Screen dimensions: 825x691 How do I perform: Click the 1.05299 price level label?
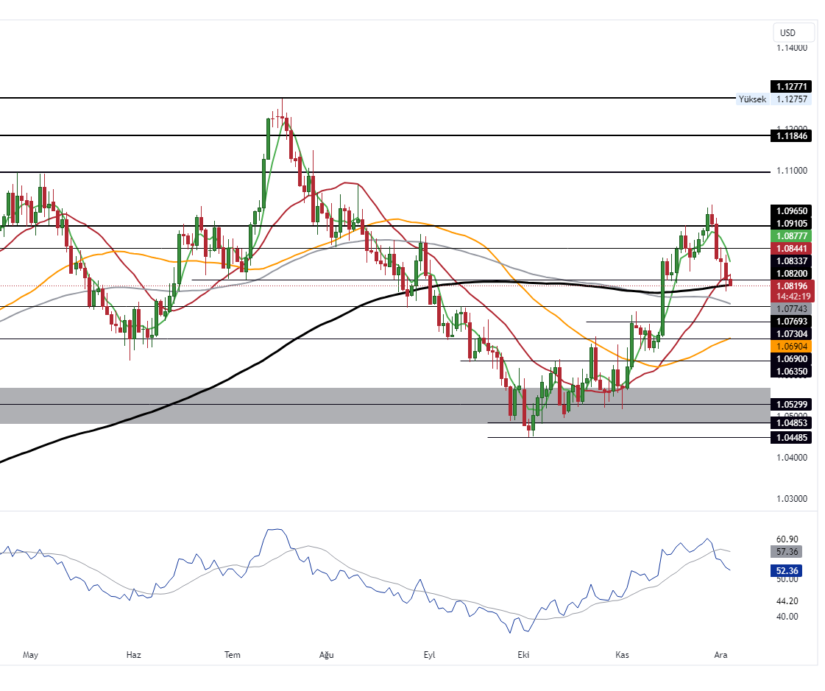tap(792, 404)
